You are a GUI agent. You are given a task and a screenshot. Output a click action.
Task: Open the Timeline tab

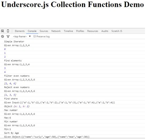(69, 31)
